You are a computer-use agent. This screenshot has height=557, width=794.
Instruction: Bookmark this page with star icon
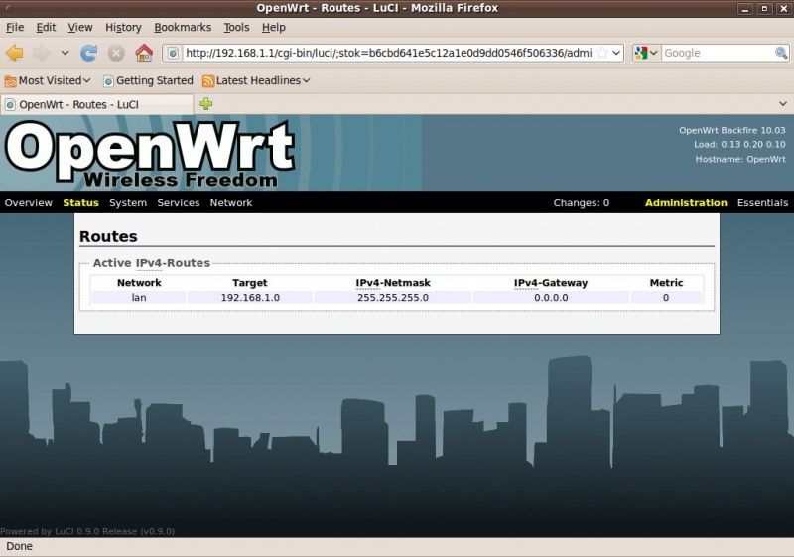601,53
